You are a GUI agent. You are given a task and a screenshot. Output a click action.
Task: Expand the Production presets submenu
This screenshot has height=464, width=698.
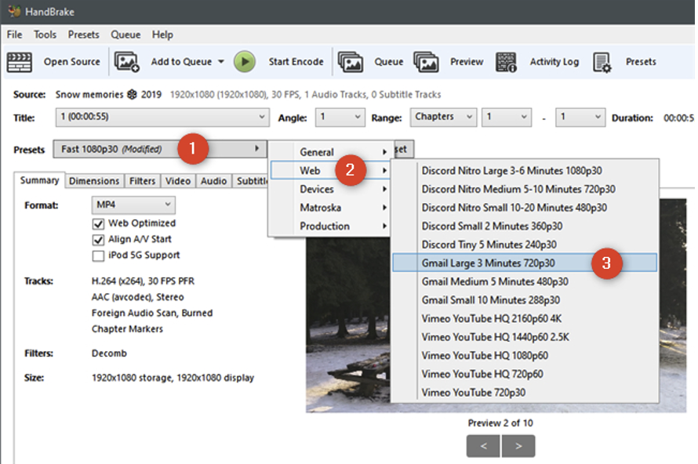[x=330, y=226]
